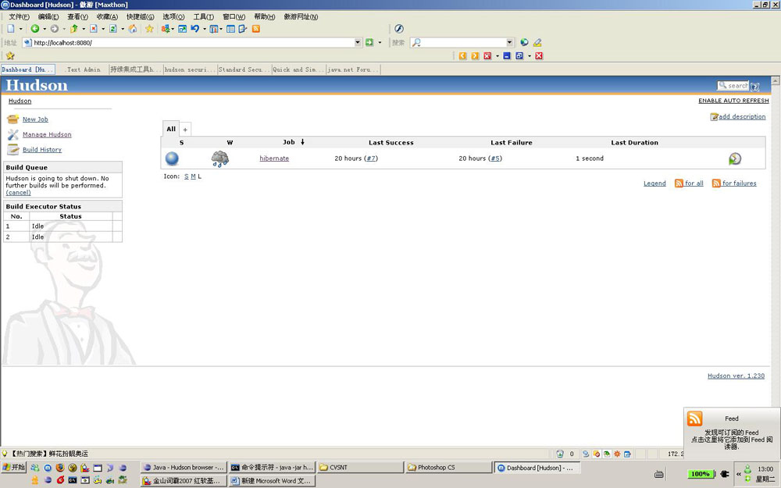Open the Build History link
This screenshot has height=488, width=781.
(x=42, y=149)
